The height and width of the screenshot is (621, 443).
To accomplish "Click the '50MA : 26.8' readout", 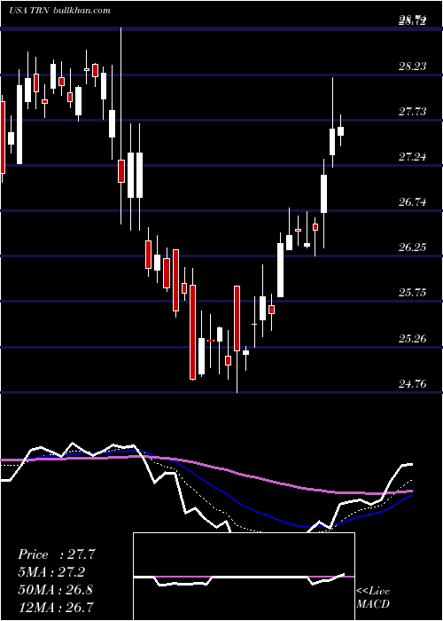I will [x=55, y=589].
